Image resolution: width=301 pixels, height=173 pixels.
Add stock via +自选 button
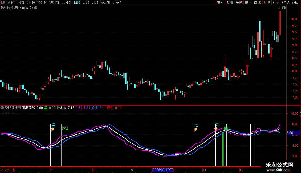point(286,2)
